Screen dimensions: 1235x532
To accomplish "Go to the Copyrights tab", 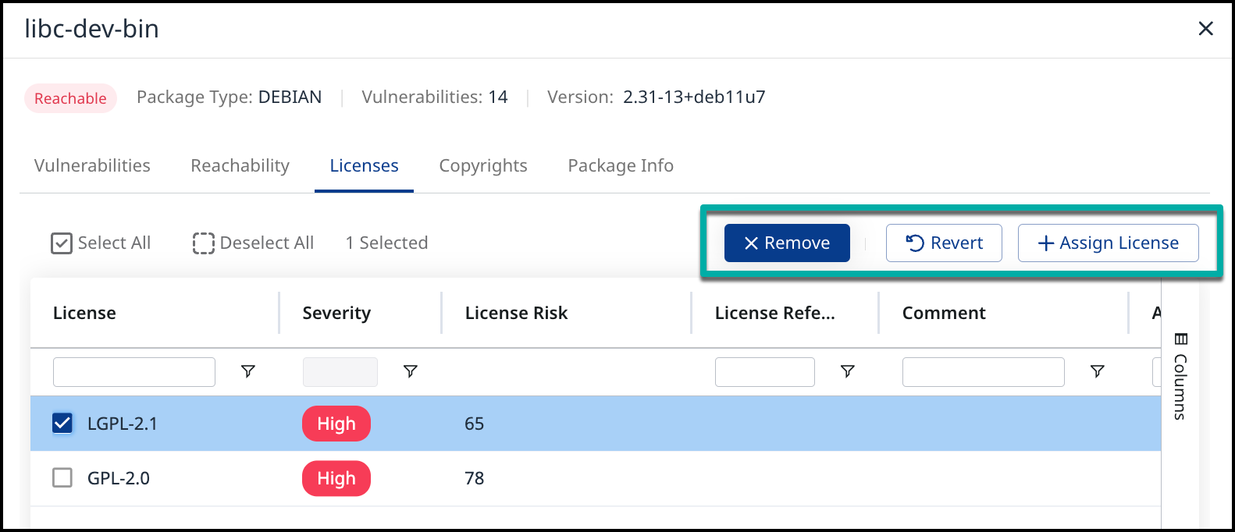I will [x=483, y=165].
